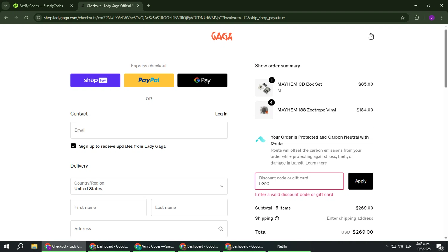Image resolution: width=448 pixels, height=252 pixels.
Task: Click the scrollbar down arrow
Action: [446, 238]
